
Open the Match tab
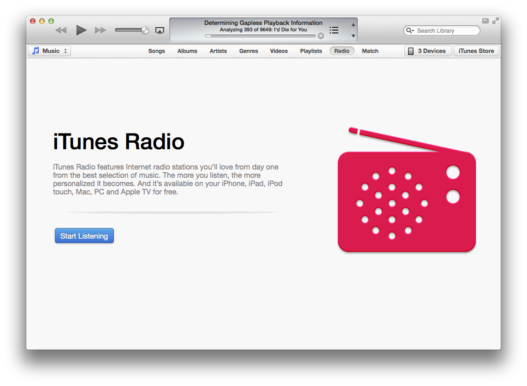[370, 51]
